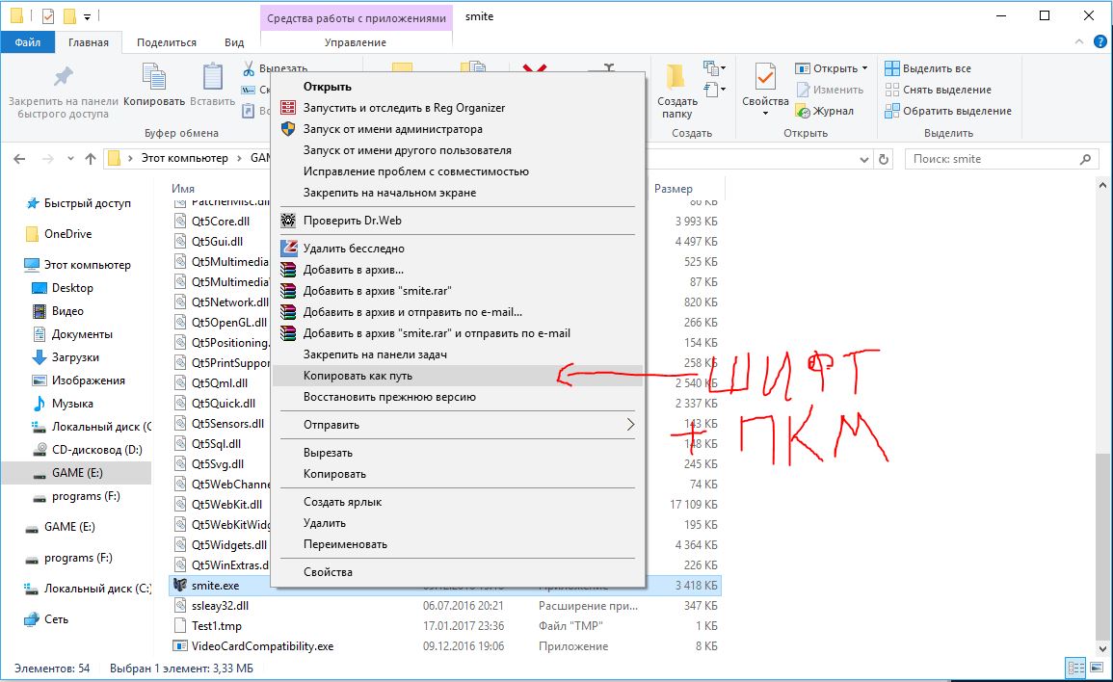
Task: Click the Pin to Quick Access icon
Action: pyautogui.click(x=64, y=77)
